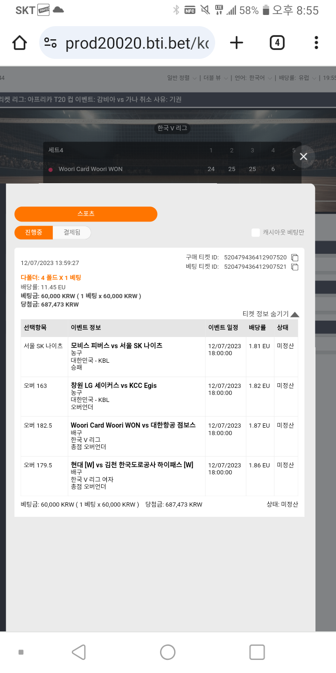Click the 1.81 EU odds value

coord(259,346)
